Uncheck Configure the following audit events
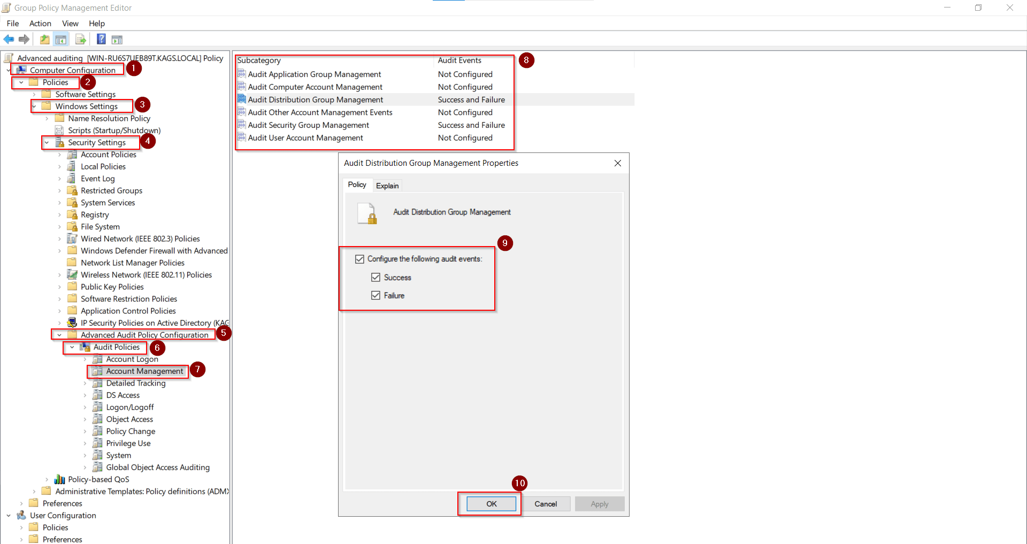1027x544 pixels. (359, 259)
